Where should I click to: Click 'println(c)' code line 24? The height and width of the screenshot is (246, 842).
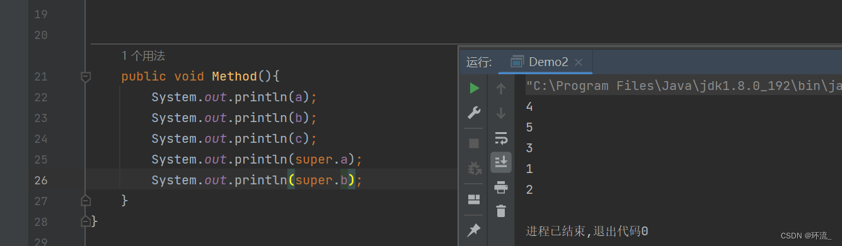[x=234, y=139]
